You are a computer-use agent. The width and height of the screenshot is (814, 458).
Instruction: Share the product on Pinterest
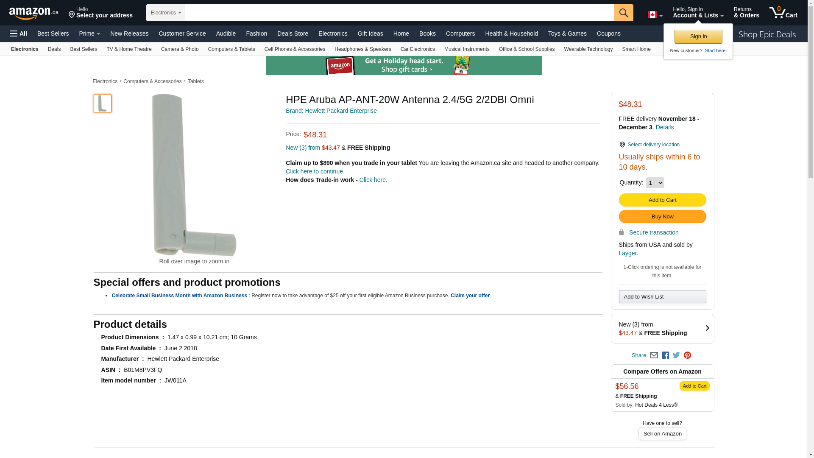pyautogui.click(x=687, y=355)
